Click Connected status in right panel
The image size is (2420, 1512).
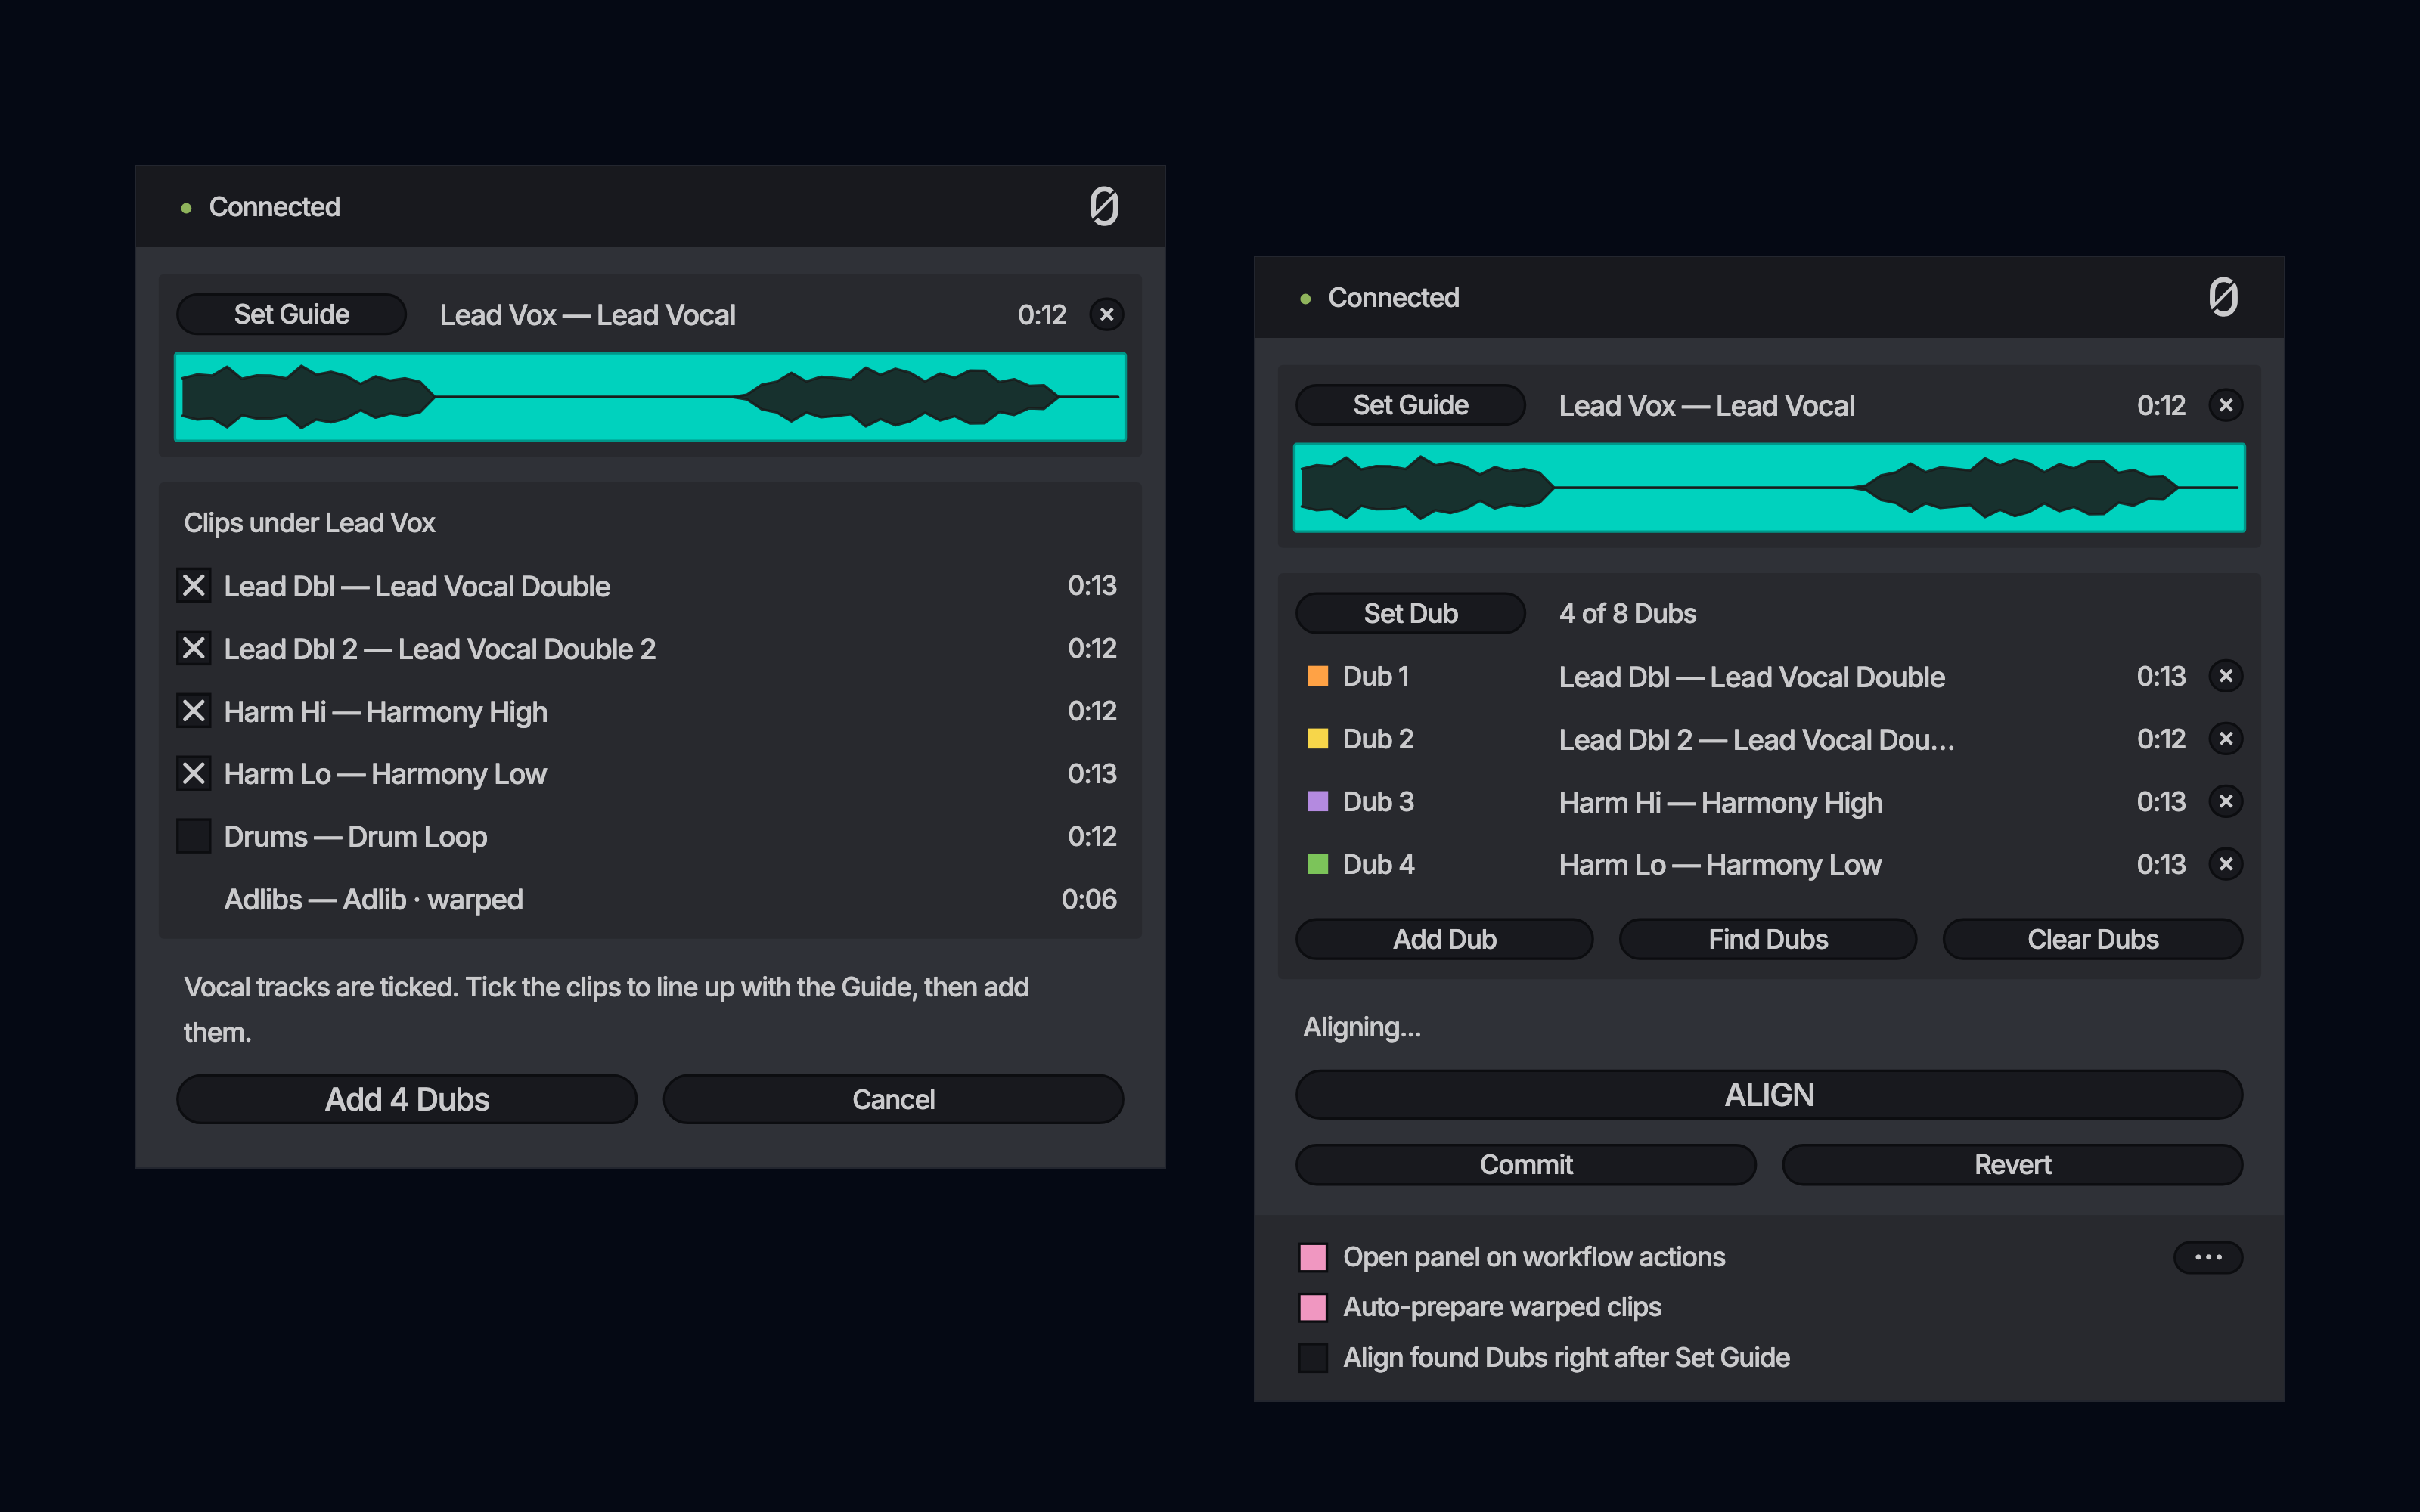1393,298
